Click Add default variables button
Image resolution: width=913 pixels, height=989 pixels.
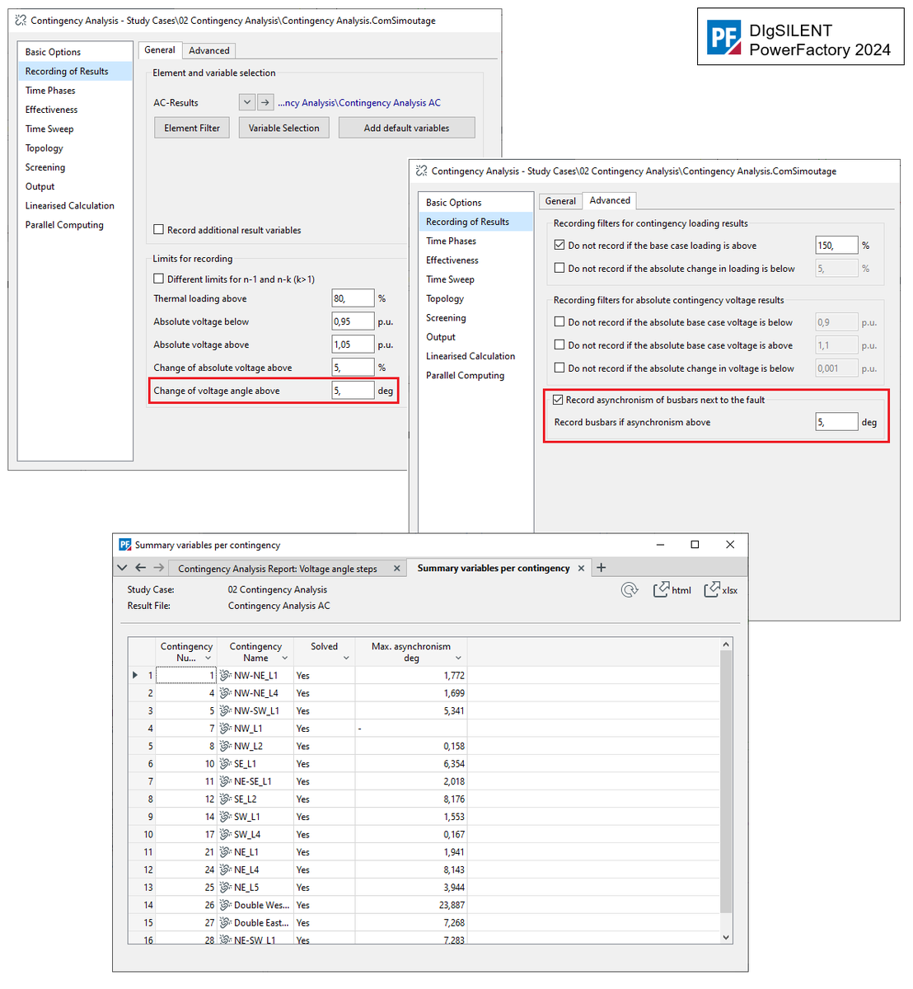[407, 128]
